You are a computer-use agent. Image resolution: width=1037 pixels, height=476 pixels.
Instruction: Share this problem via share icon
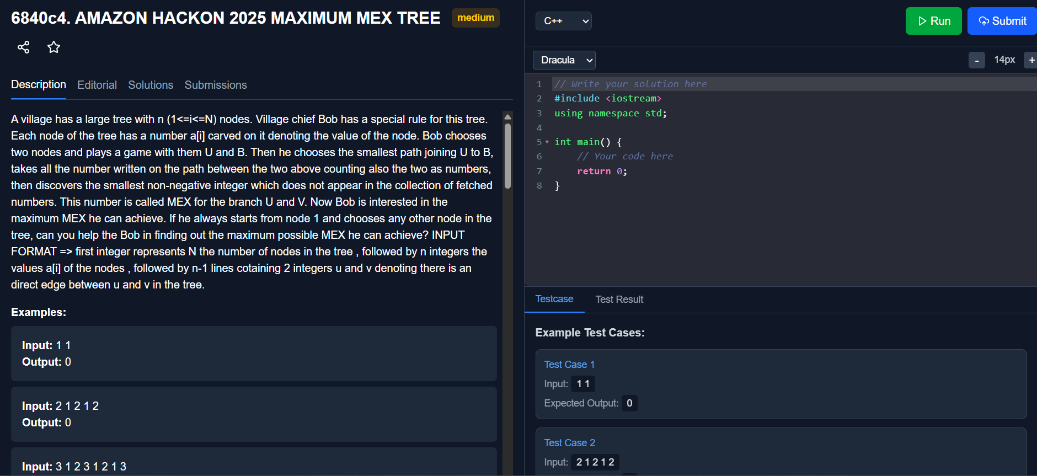click(23, 47)
